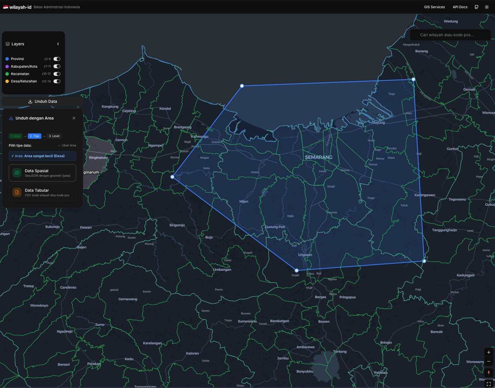The width and height of the screenshot is (495, 388).
Task: Zoom in on the map
Action: coord(489,352)
